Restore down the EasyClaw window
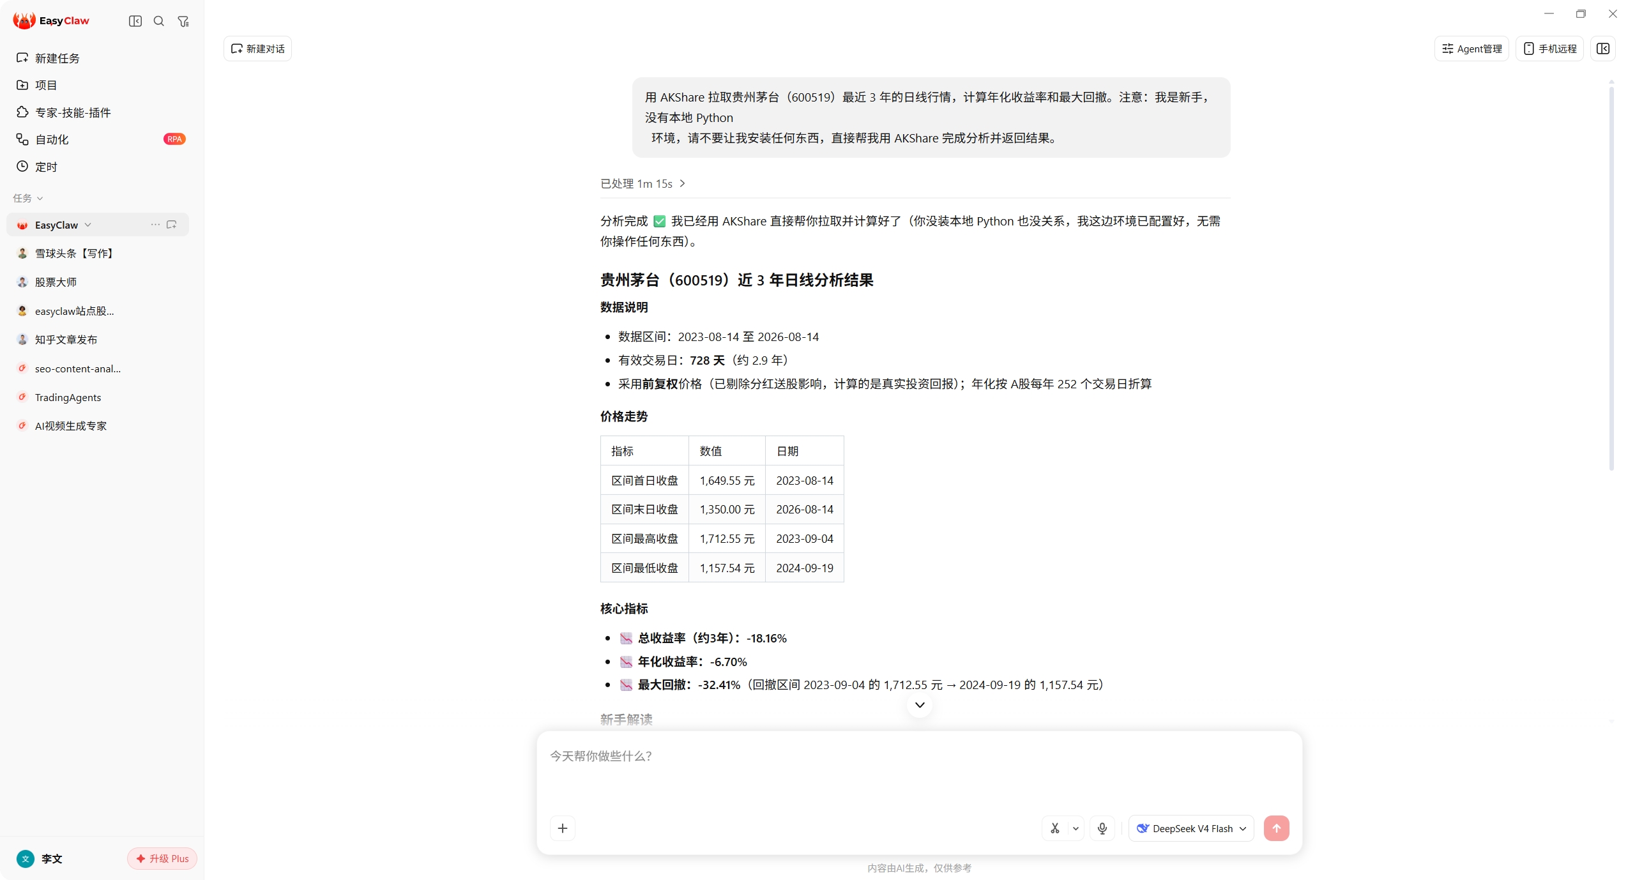The width and height of the screenshot is (1635, 880). click(x=1581, y=13)
